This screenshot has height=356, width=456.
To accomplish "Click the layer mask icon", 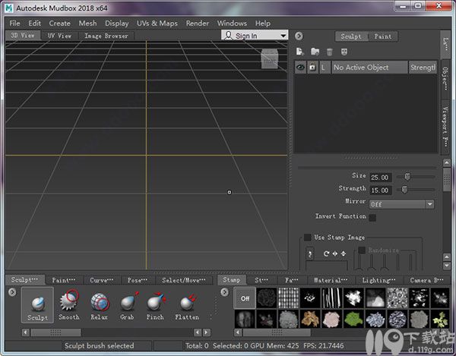I will [344, 52].
